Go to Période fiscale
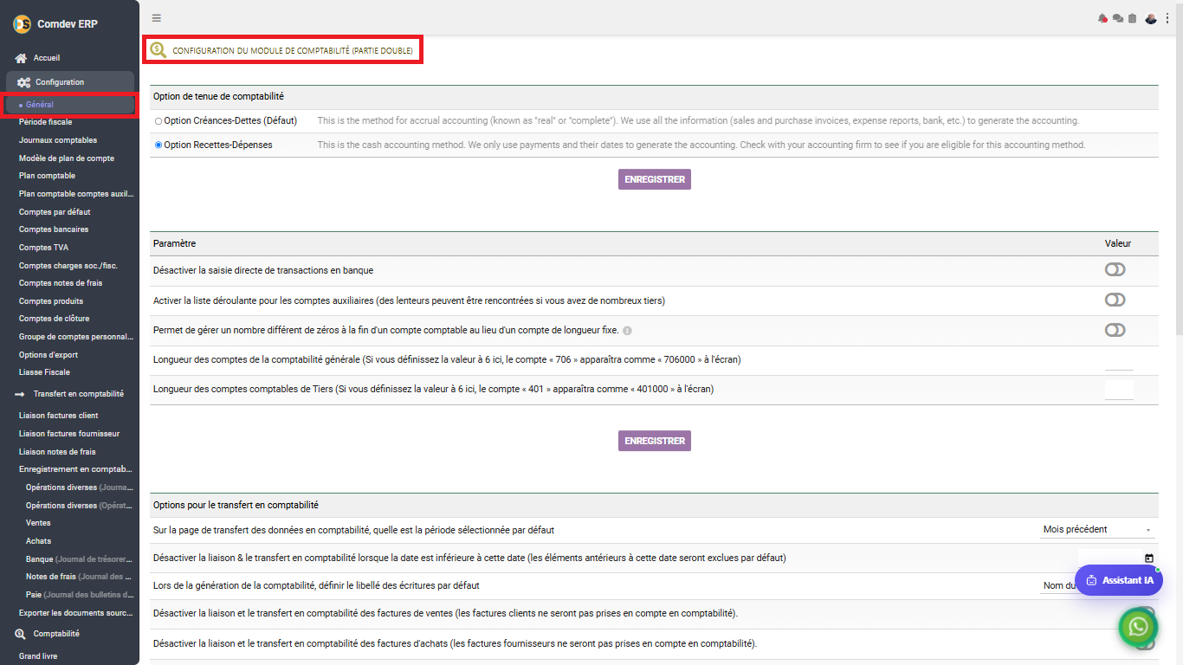1183x665 pixels. tap(46, 122)
